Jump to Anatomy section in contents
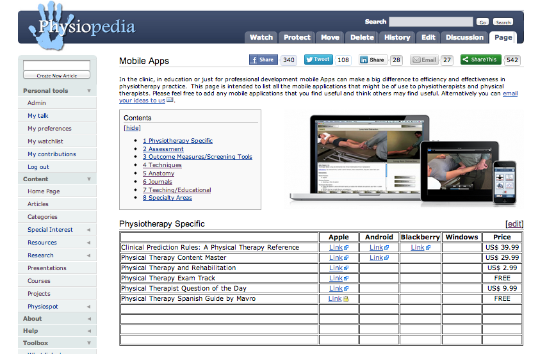Viewport: 547px width, 354px height. 158,173
